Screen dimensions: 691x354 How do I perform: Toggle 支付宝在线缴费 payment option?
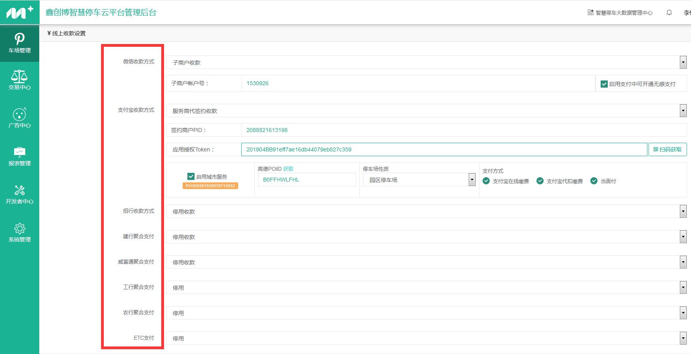pyautogui.click(x=486, y=181)
